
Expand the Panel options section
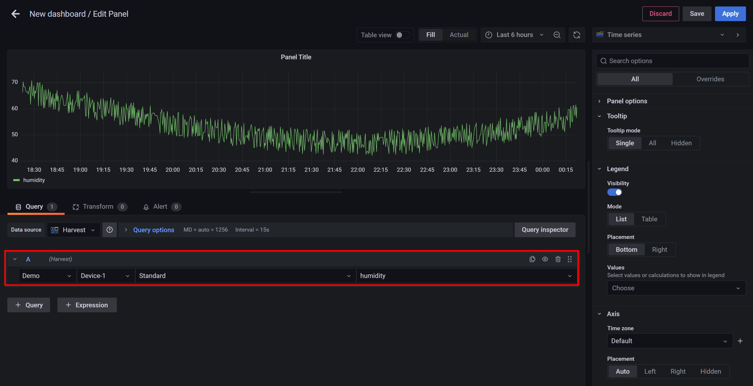[627, 100]
